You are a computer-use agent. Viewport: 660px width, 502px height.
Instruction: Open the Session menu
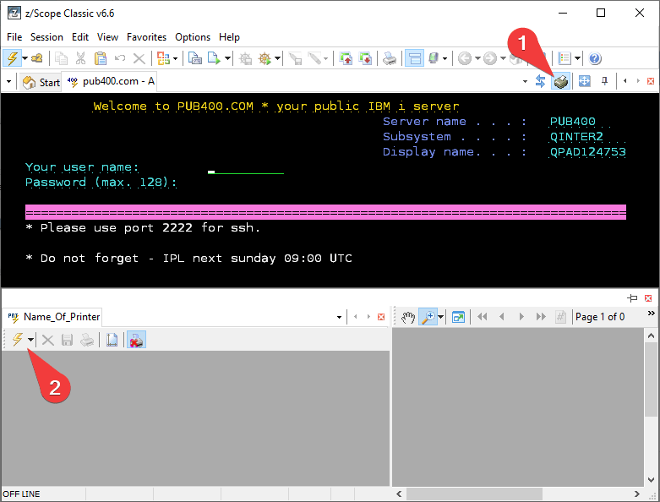46,37
